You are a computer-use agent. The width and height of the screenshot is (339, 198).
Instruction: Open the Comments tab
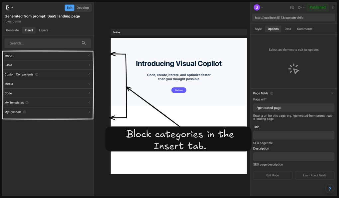304,29
